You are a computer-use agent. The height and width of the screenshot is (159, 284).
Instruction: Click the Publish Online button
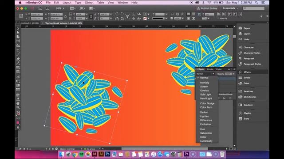207,8
